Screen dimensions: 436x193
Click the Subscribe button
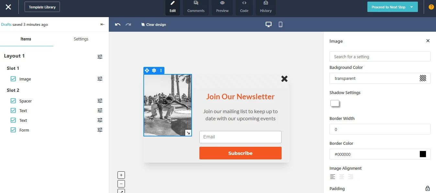pos(240,153)
